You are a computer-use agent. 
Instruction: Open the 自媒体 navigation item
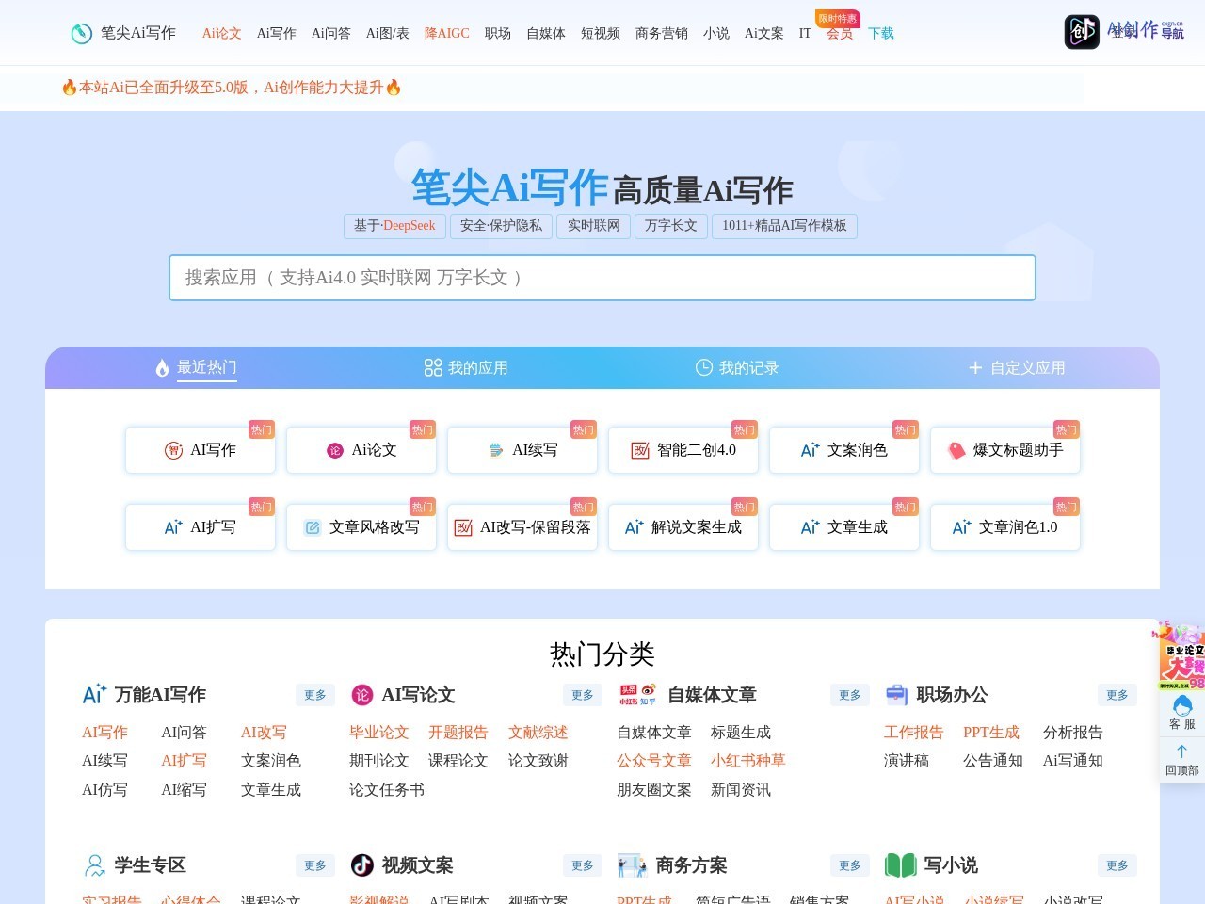[x=546, y=33]
